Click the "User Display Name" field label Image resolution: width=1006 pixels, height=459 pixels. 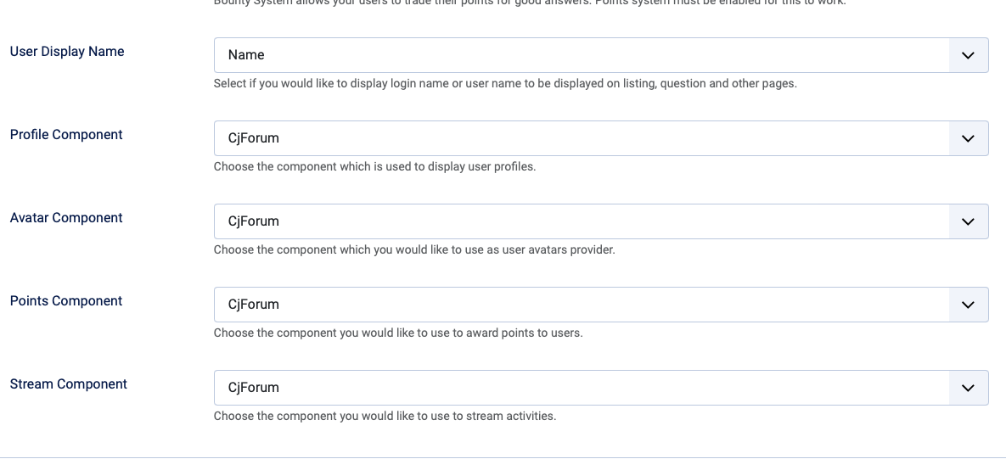click(x=67, y=52)
